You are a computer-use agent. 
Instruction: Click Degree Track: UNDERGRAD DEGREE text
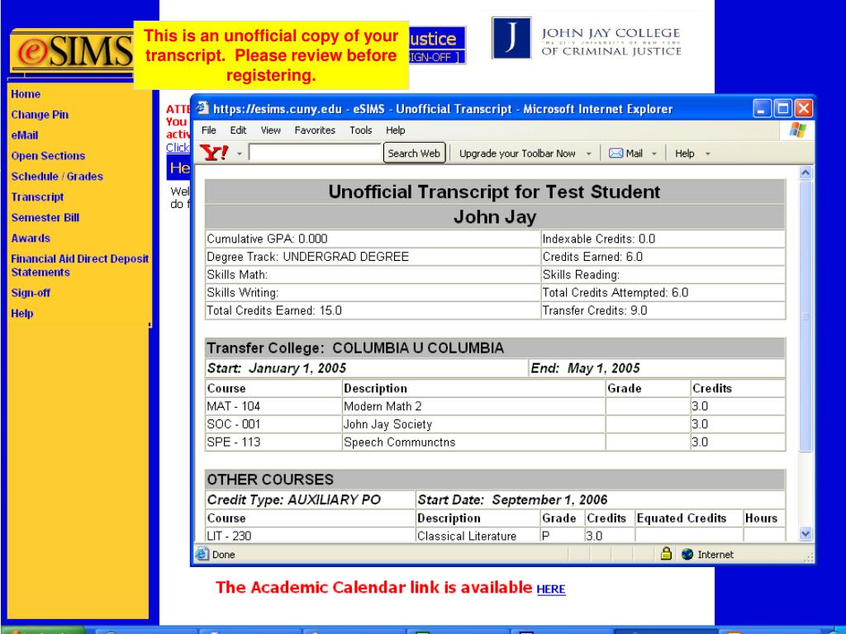307,257
